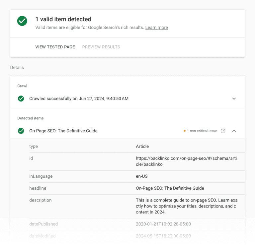Click the '1 non-critical issue' label

click(x=202, y=131)
